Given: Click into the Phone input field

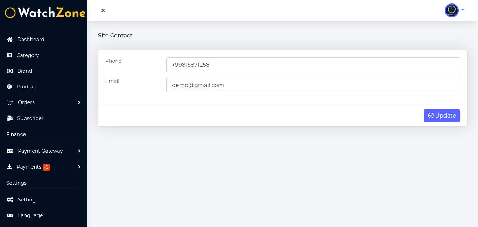Looking at the screenshot, I should point(313,65).
